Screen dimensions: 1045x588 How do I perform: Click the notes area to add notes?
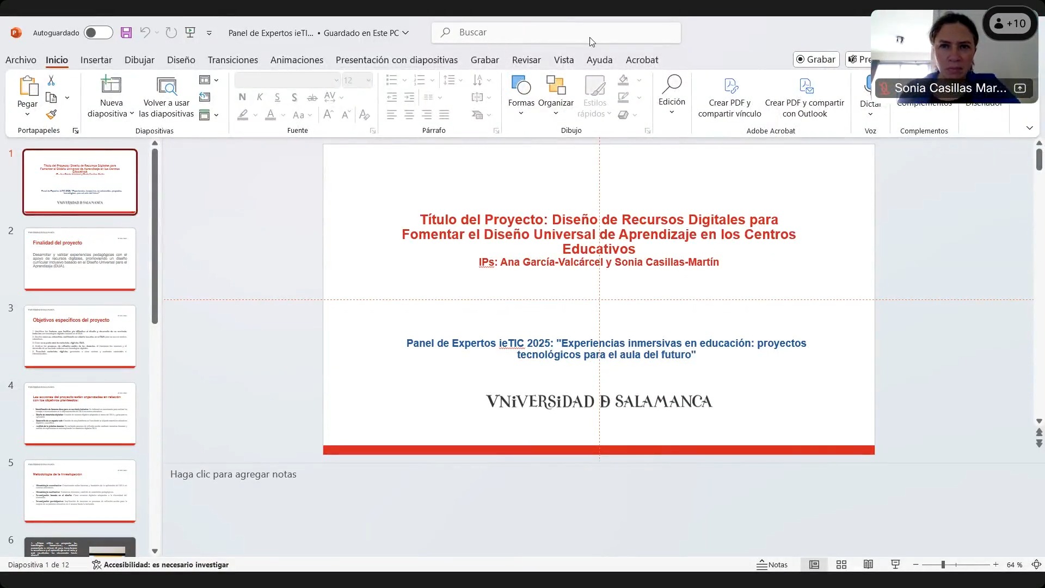(599, 474)
